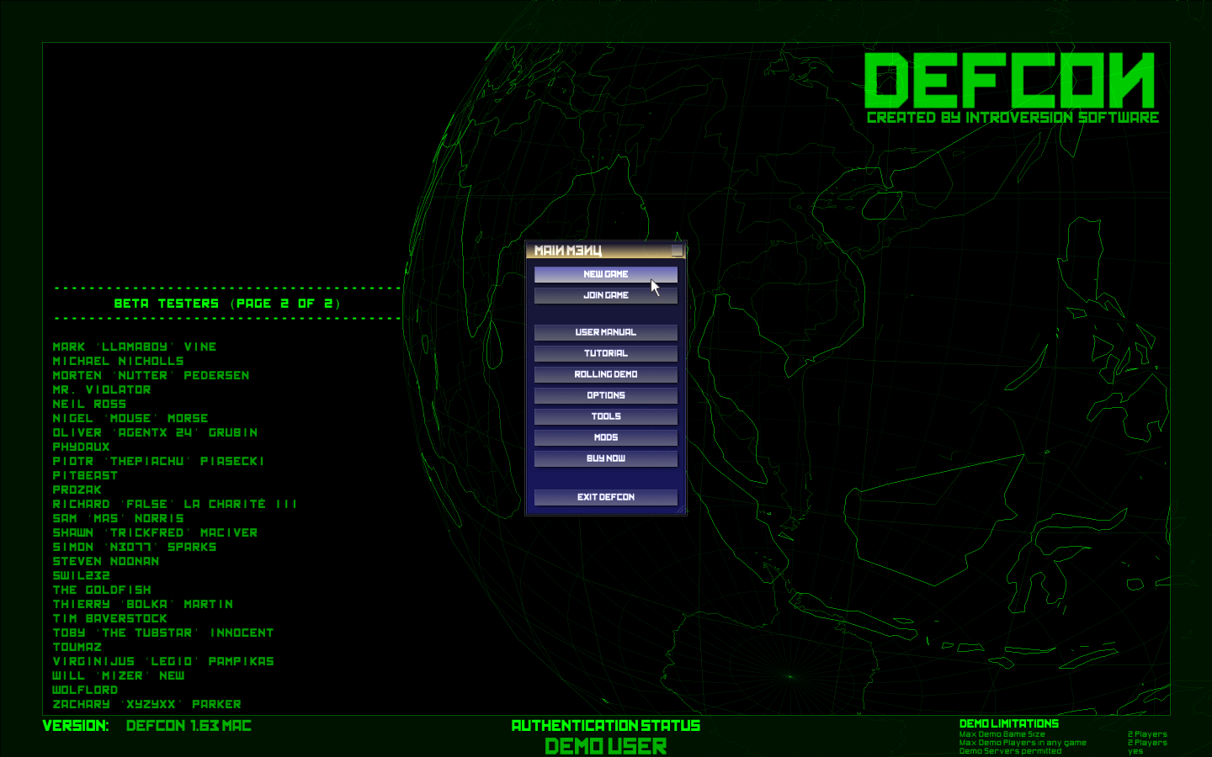Click the Demo Limitations heading

tap(1009, 723)
